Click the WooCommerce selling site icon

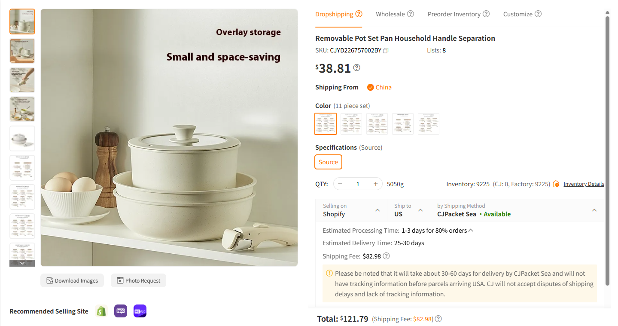[121, 311]
